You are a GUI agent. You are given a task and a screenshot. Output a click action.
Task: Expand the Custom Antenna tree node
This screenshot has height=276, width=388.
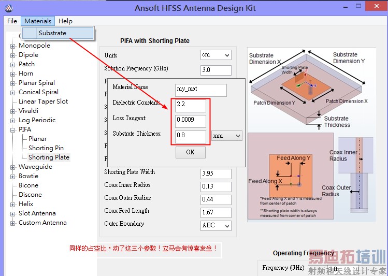coord(12,223)
